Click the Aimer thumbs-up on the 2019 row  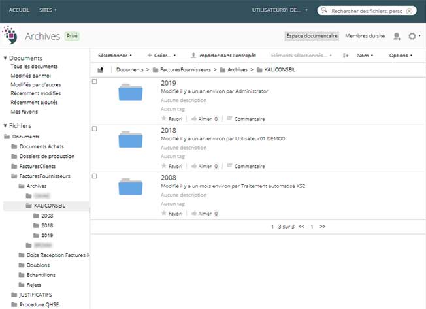coord(193,118)
